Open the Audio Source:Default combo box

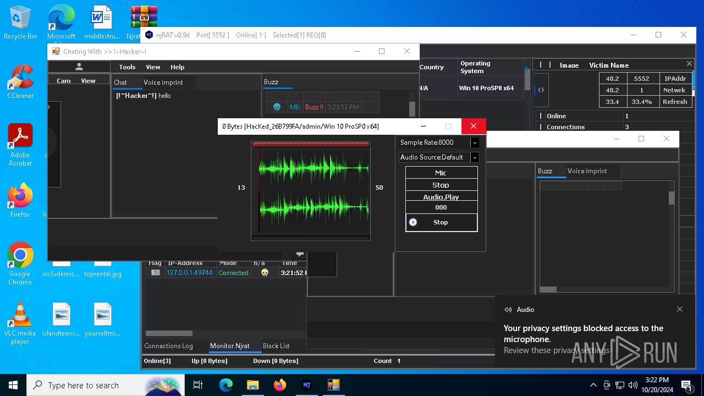click(x=439, y=157)
